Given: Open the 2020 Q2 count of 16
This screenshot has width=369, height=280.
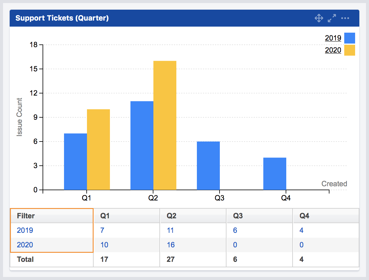Looking at the screenshot, I should 171,245.
